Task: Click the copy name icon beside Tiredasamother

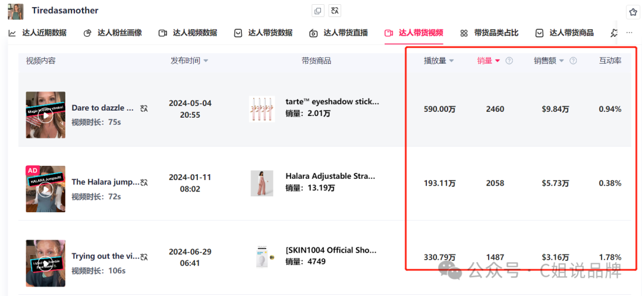Action: pyautogui.click(x=317, y=11)
